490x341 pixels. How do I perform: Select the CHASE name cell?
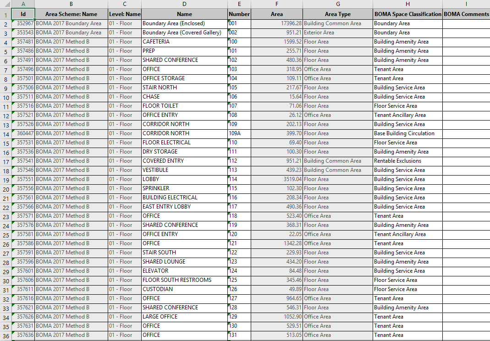click(184, 97)
